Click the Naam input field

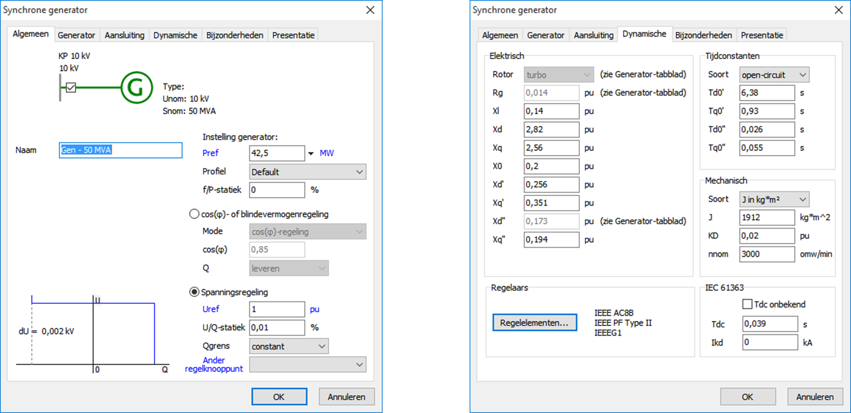click(x=120, y=150)
